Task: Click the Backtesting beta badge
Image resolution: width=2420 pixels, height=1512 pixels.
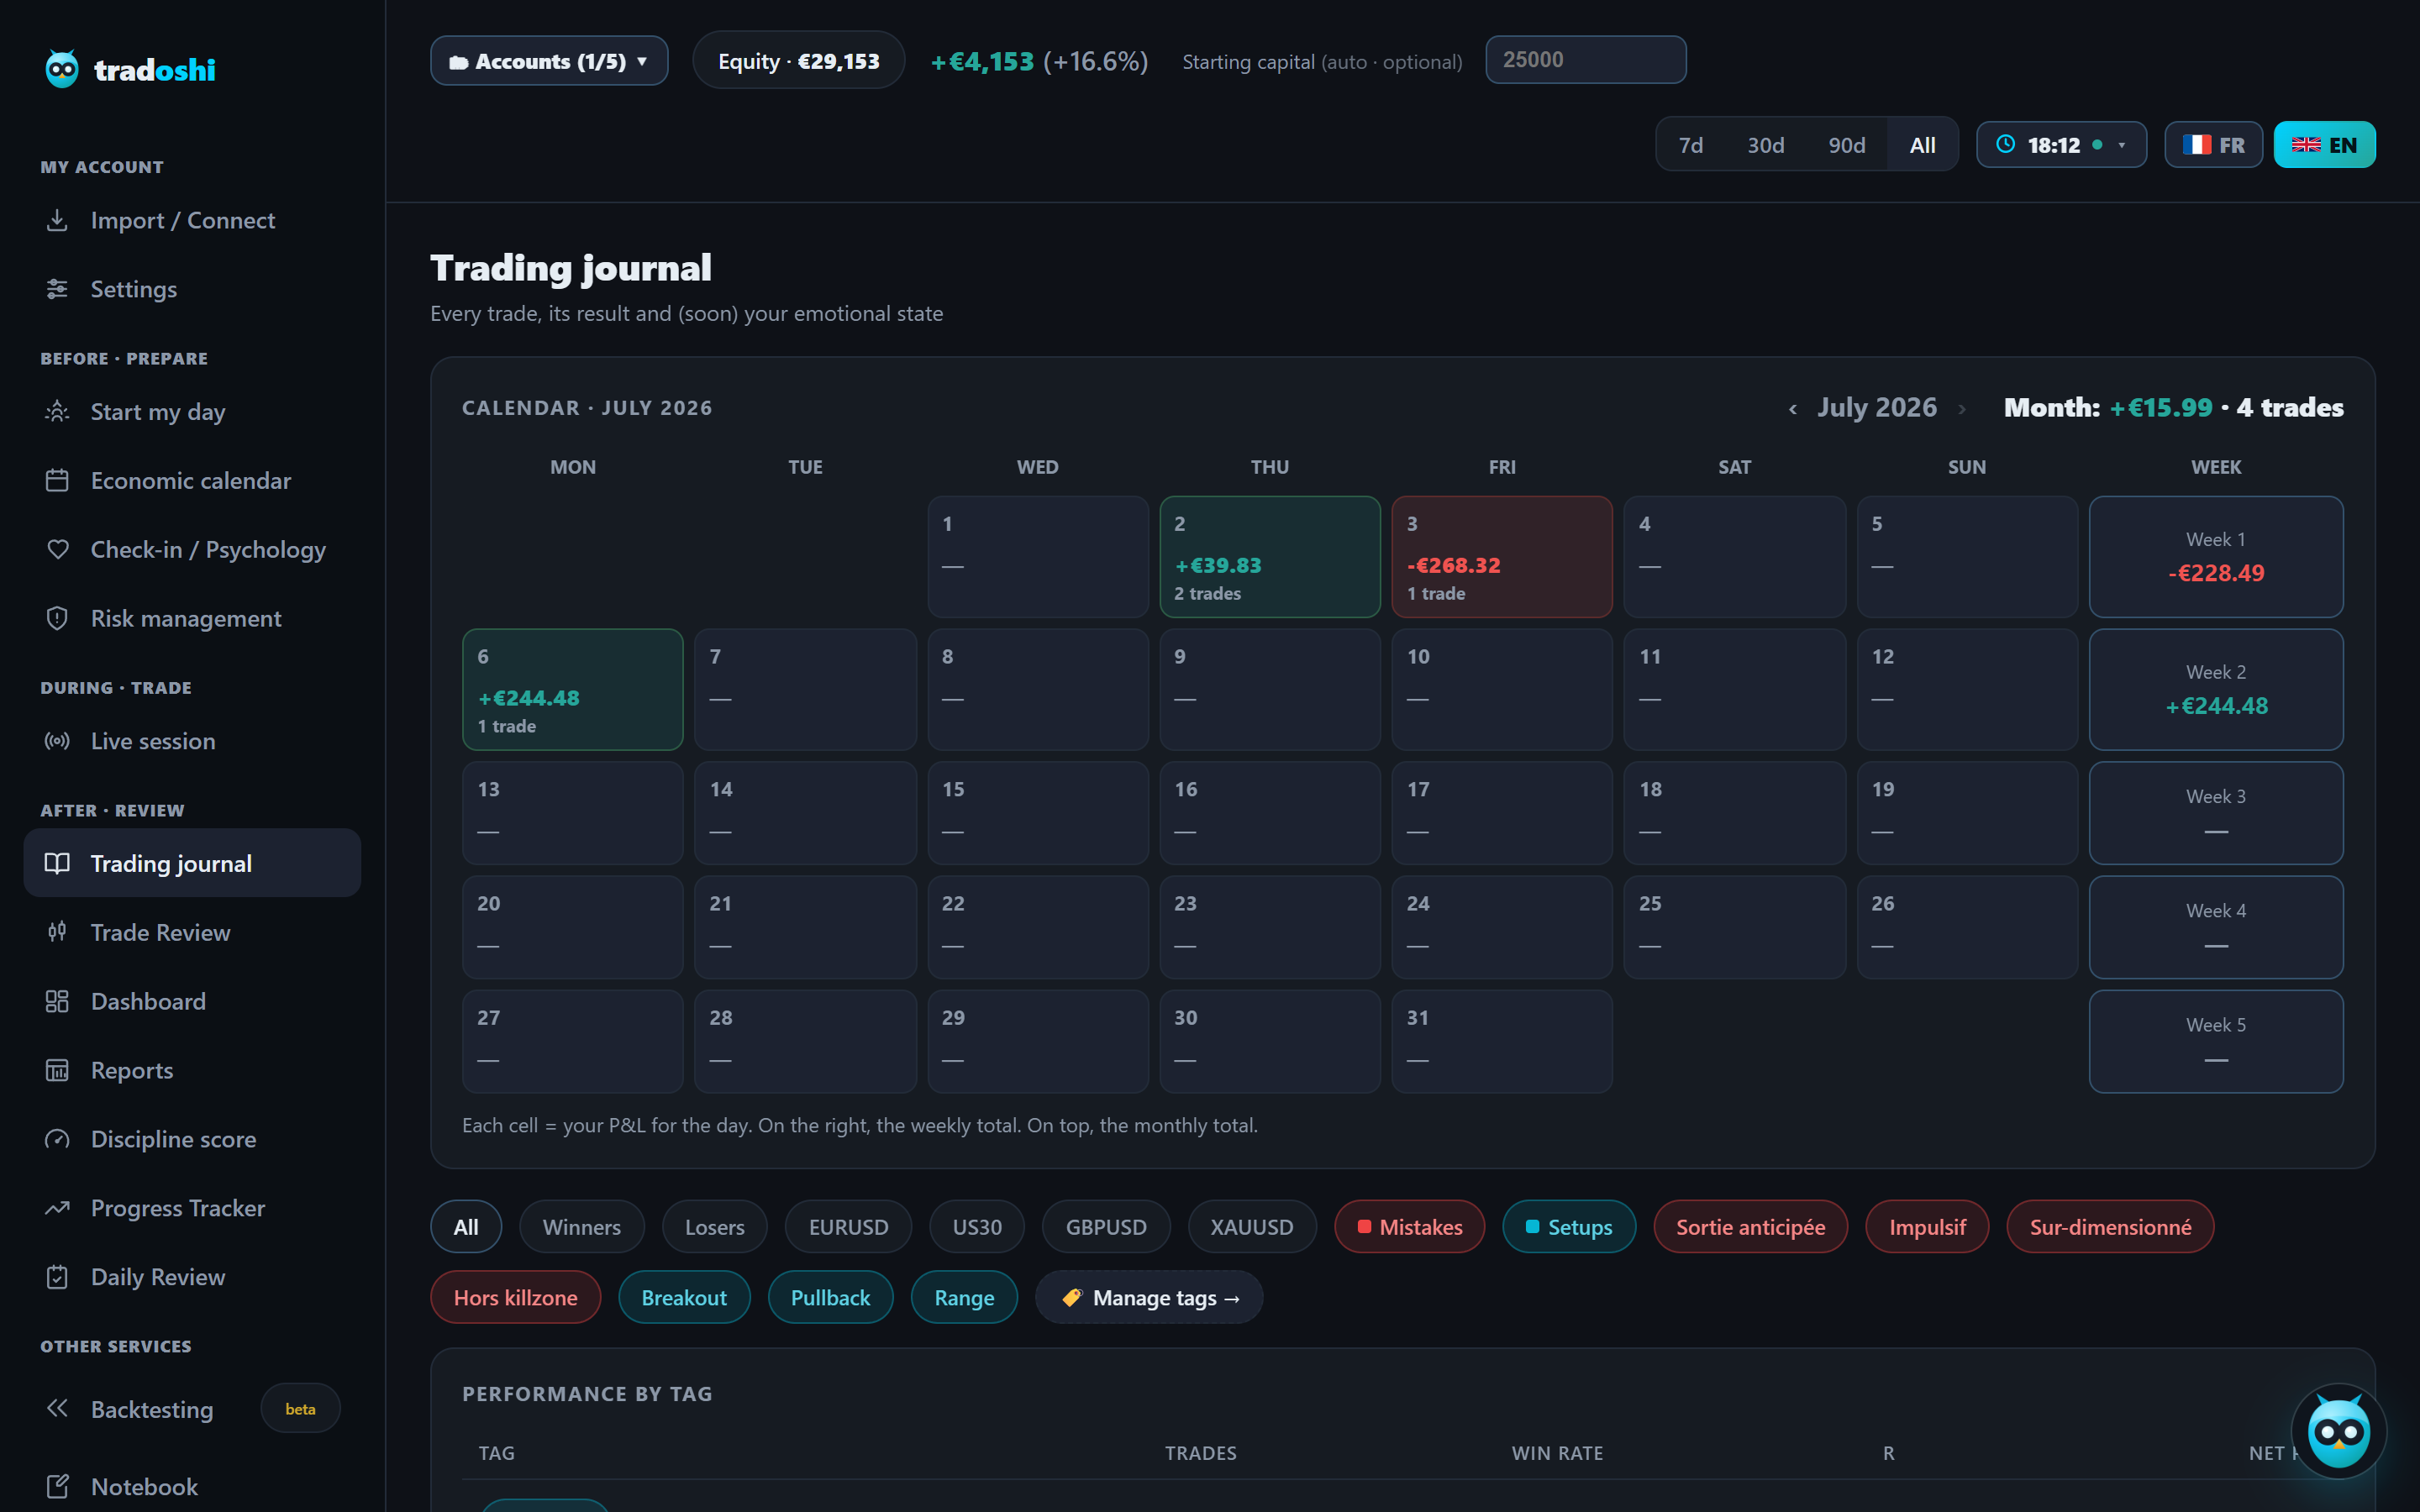Action: coord(300,1408)
